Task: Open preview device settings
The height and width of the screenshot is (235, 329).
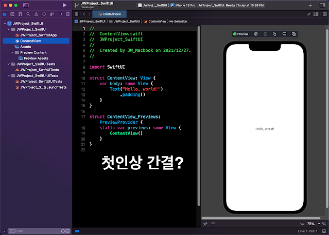Action: click(x=284, y=34)
